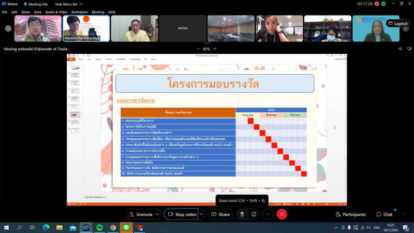This screenshot has width=414, height=233.
Task: Open Mail app from taskbar
Action: [x=73, y=227]
